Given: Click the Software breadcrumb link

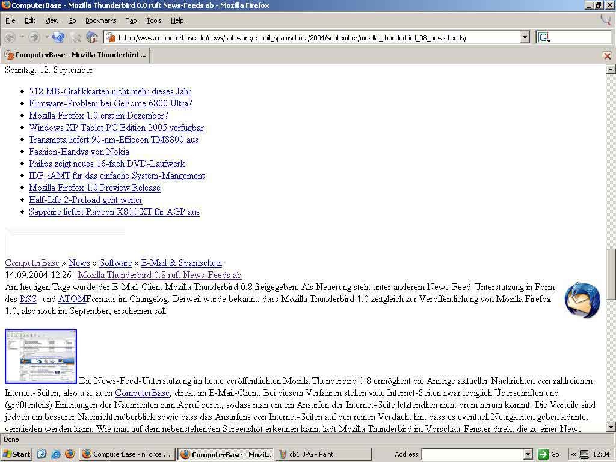Looking at the screenshot, I should (115, 263).
